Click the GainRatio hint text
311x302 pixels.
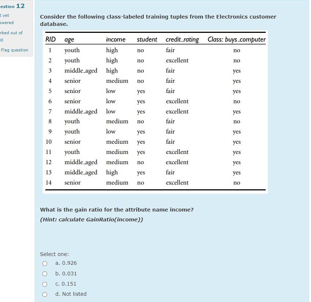point(91,220)
